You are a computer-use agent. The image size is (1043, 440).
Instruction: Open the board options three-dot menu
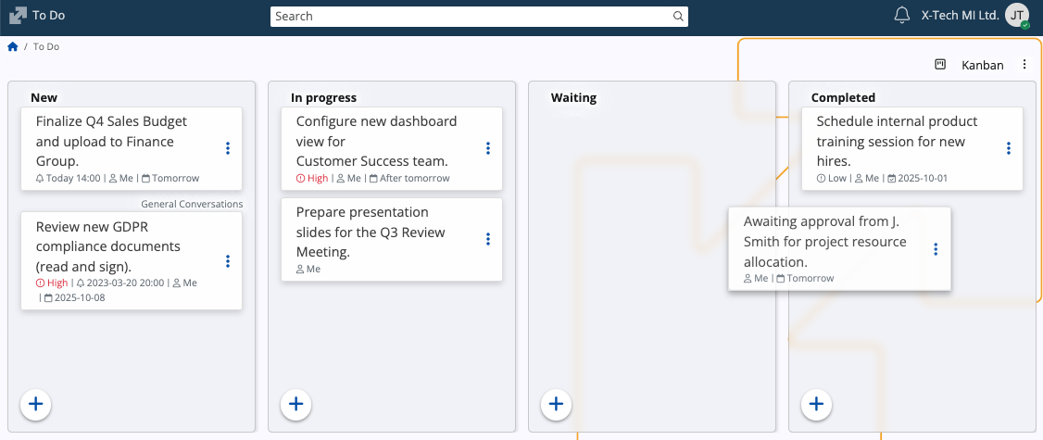coord(1024,65)
